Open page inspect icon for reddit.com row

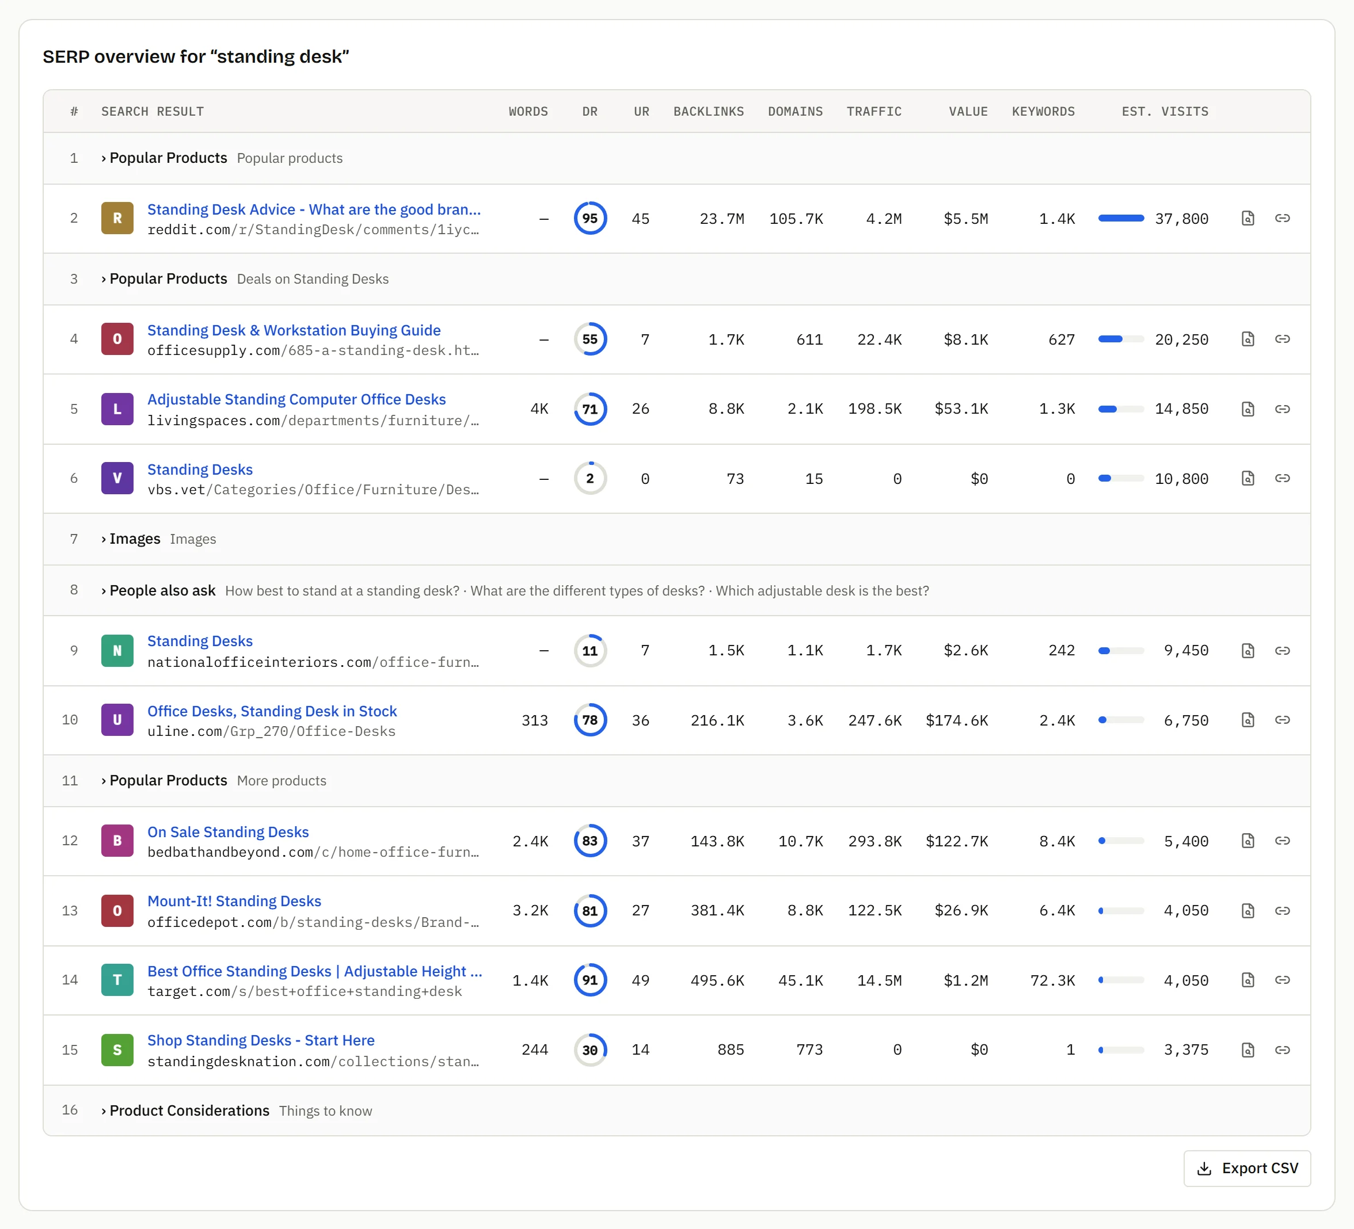1247,218
